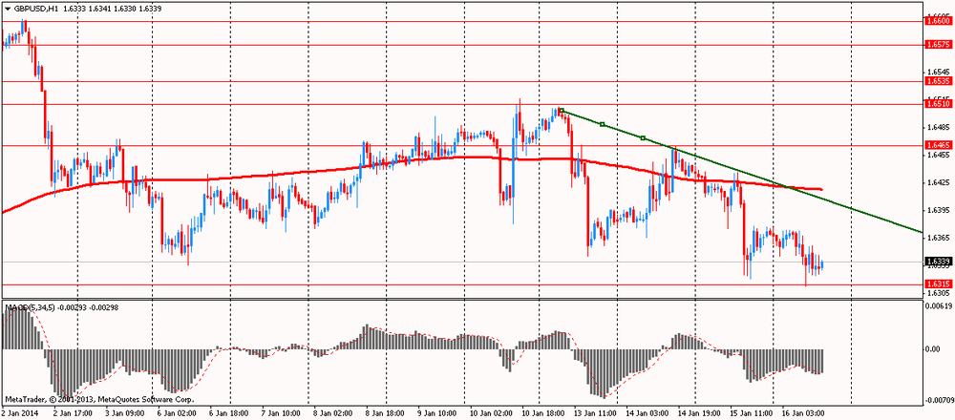The width and height of the screenshot is (955, 420).
Task: Click the 1.6395 price scale value
Action: (937, 211)
